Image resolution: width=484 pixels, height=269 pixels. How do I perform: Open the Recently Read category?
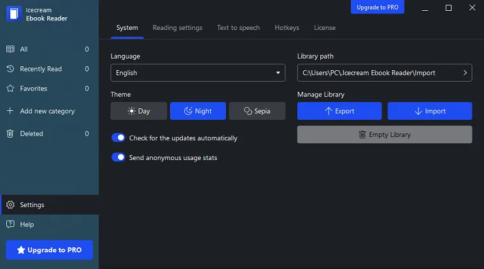tap(50, 69)
